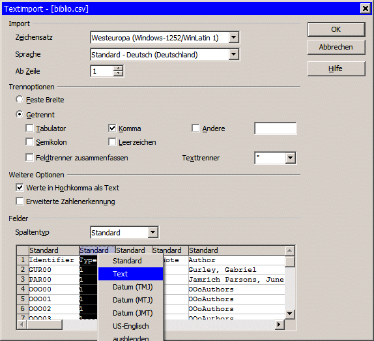Click preview horizontal scroll right arrow
This screenshot has width=374, height=341.
coord(279,324)
